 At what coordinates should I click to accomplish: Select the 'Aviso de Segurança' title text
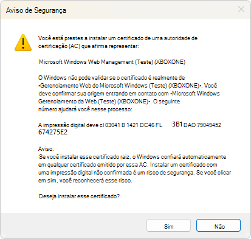click(x=36, y=10)
